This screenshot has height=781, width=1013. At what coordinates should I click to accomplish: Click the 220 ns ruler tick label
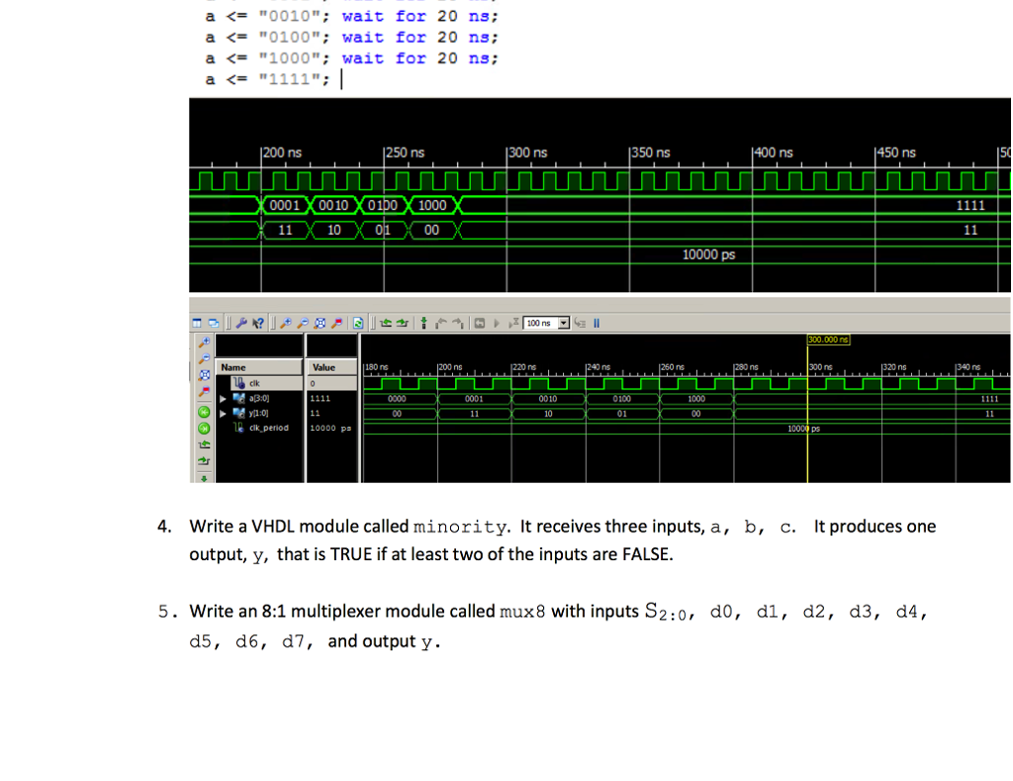524,367
